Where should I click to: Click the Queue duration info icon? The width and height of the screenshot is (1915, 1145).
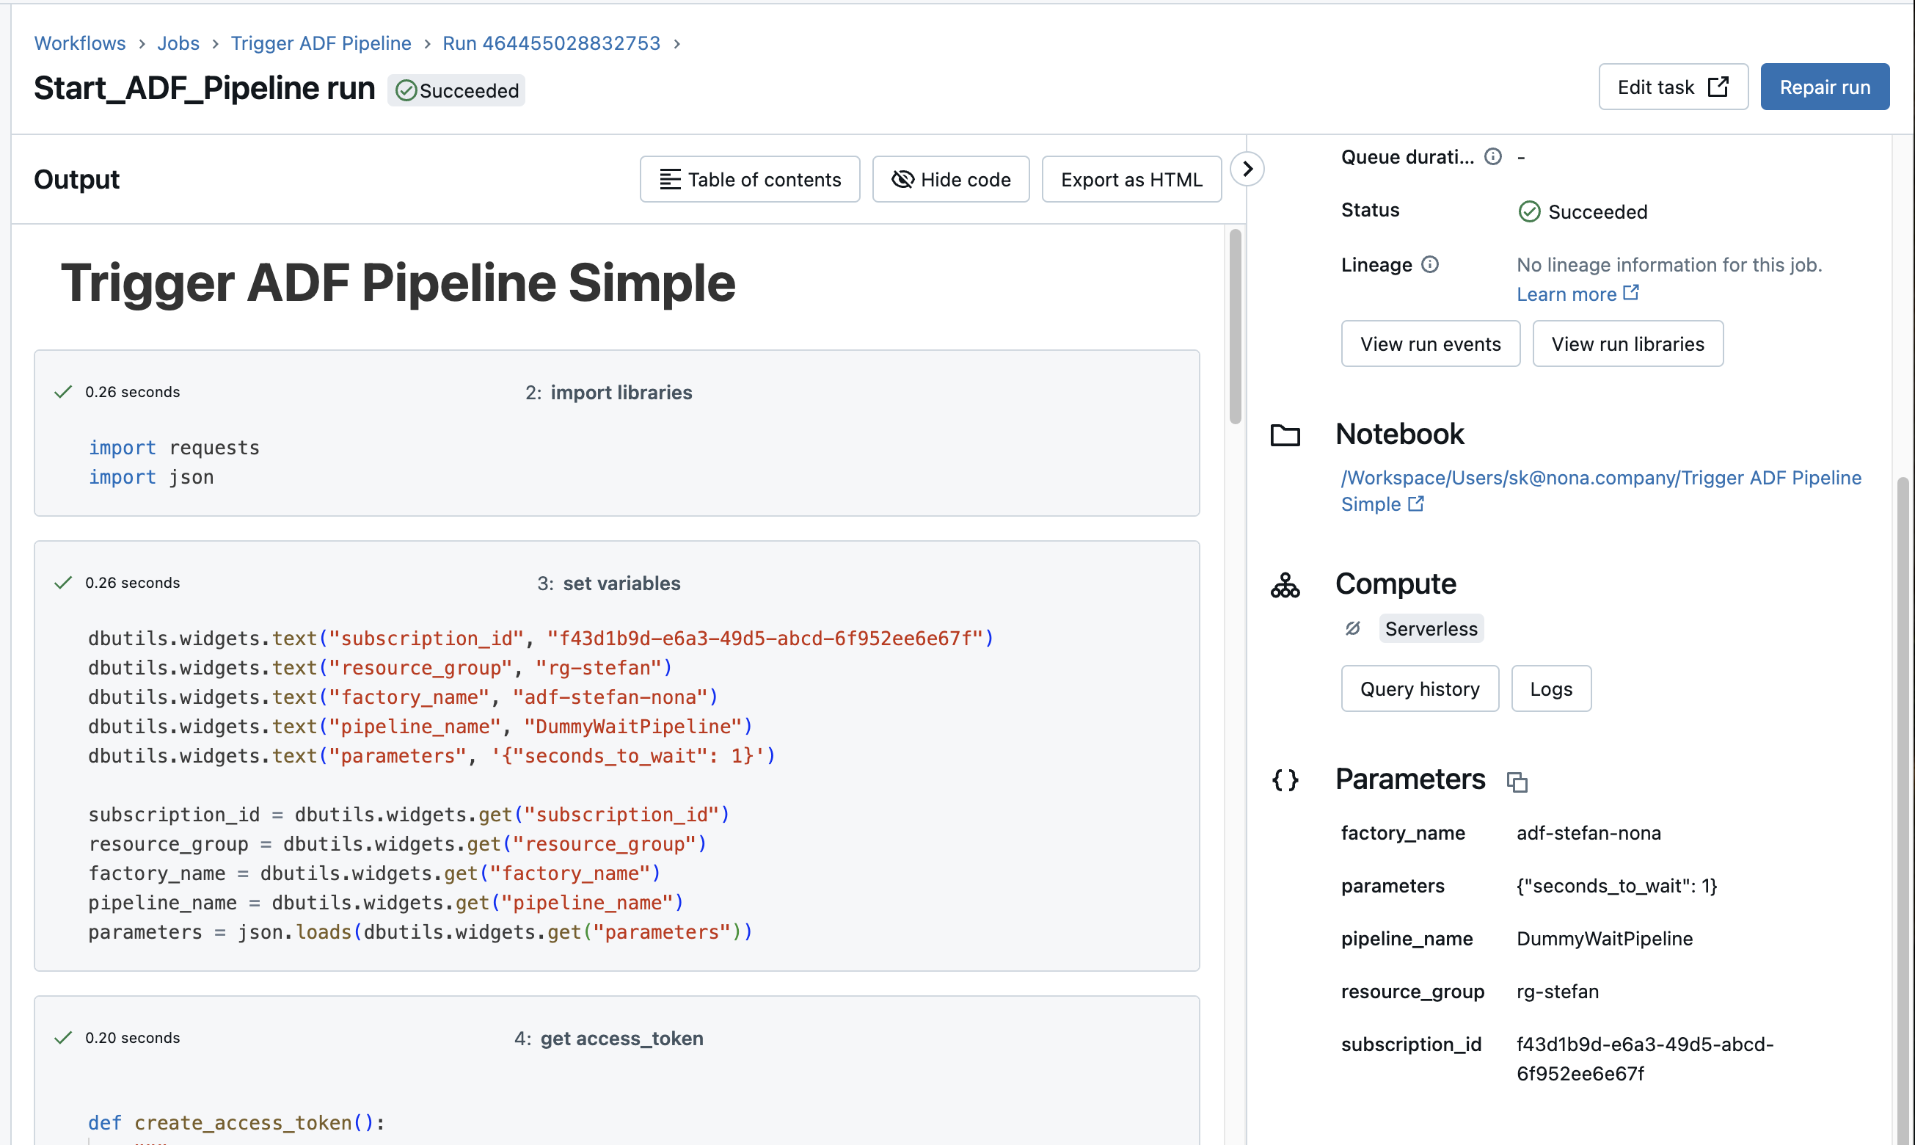pyautogui.click(x=1492, y=156)
